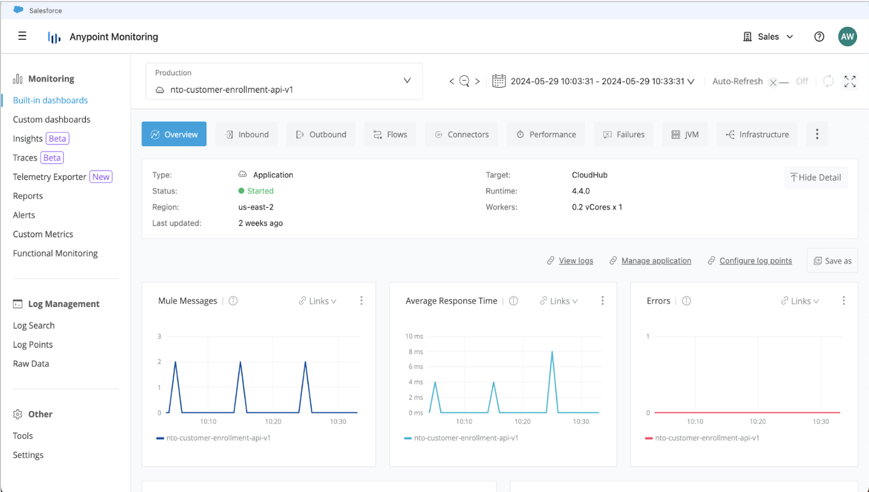Viewport: 869px width, 492px height.
Task: Click the back arrow to shift time range
Action: [451, 81]
